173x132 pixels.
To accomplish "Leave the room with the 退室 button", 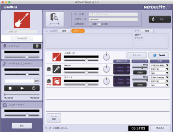I will 160,19.
